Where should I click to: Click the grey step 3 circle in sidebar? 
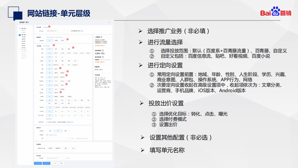click(x=20, y=50)
